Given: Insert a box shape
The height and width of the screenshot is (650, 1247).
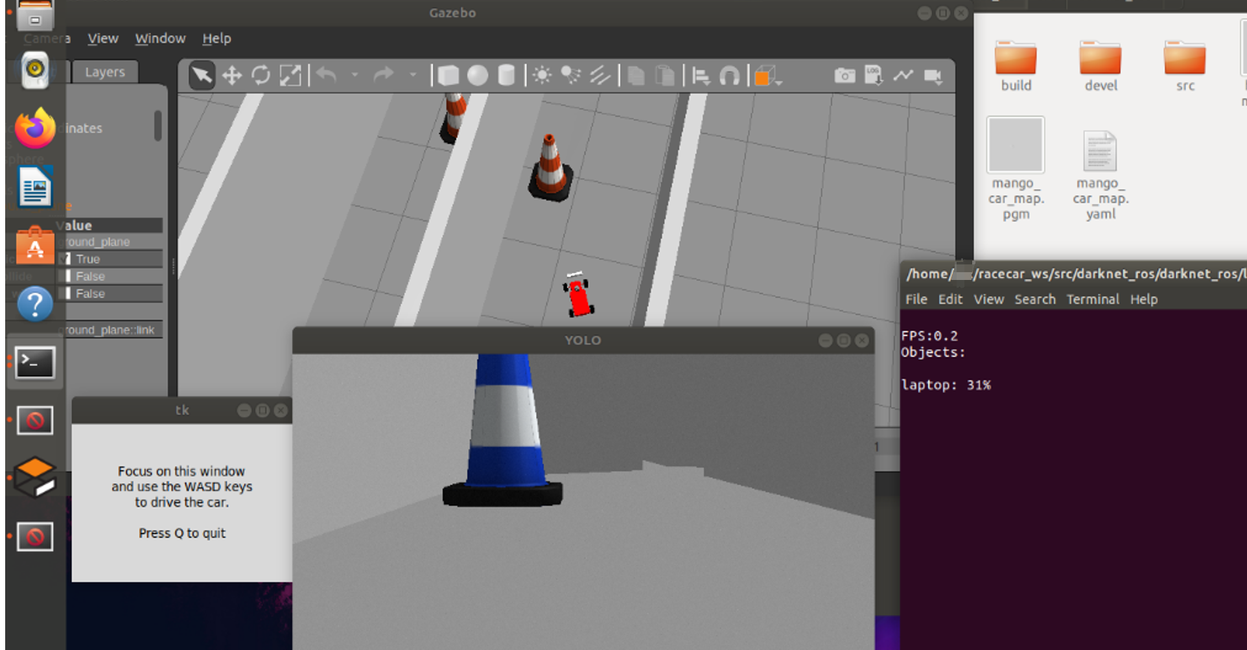Looking at the screenshot, I should pos(448,76).
